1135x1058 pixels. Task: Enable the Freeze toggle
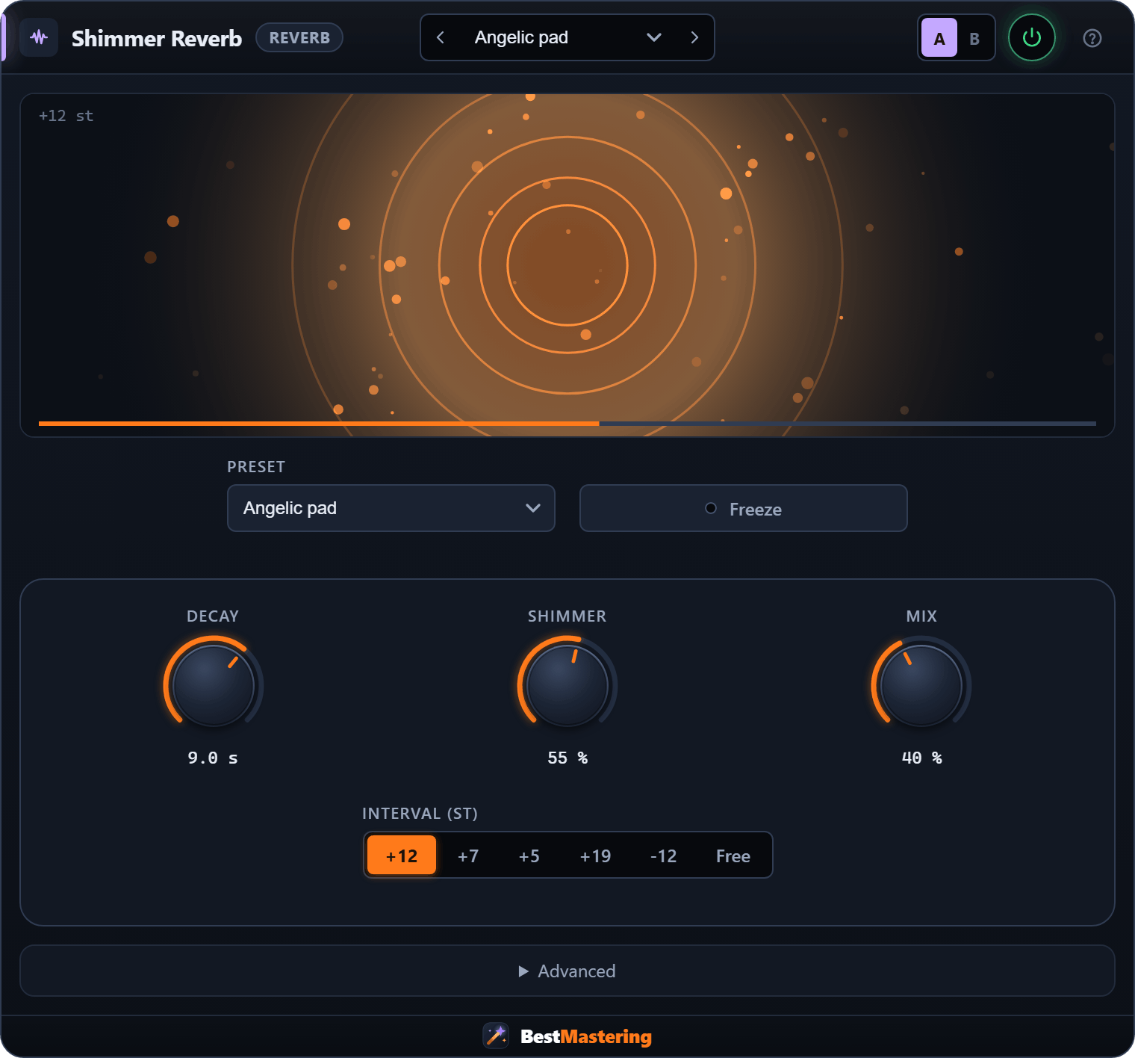click(744, 508)
